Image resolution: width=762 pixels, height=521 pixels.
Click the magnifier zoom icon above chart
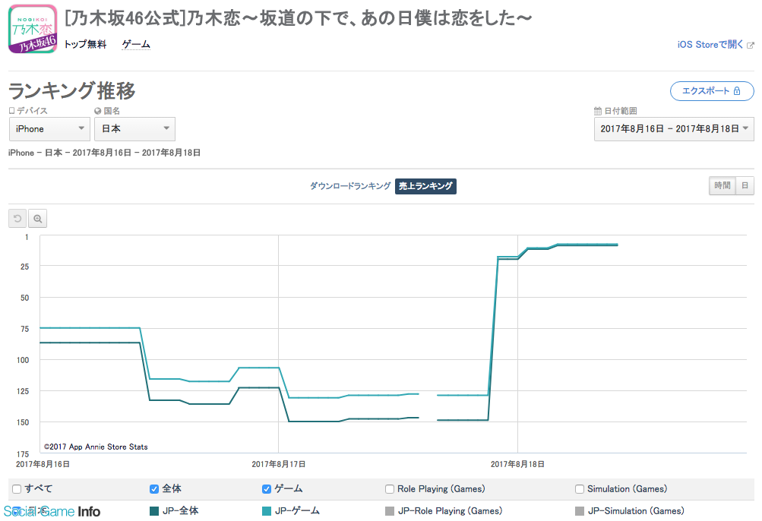pyautogui.click(x=37, y=219)
